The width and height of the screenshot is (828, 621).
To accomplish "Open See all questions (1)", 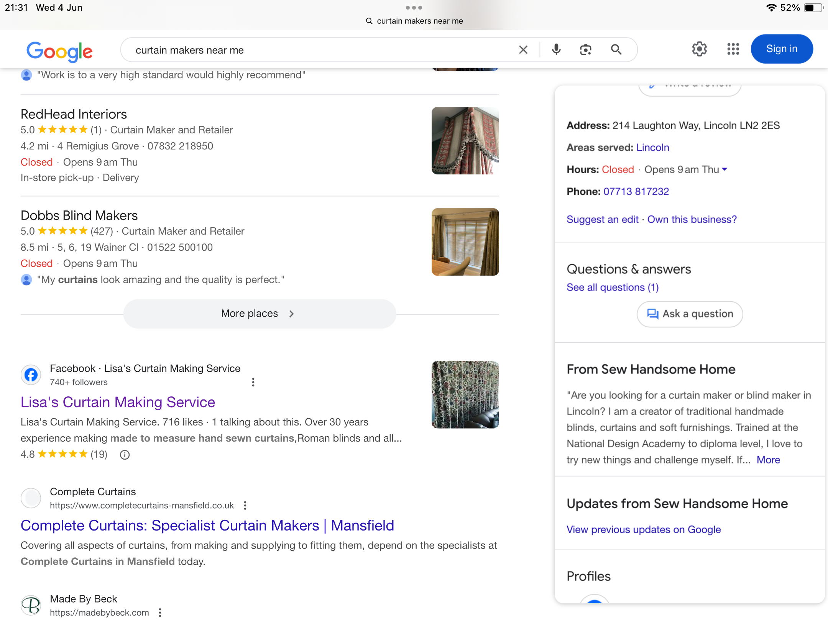I will tap(613, 287).
